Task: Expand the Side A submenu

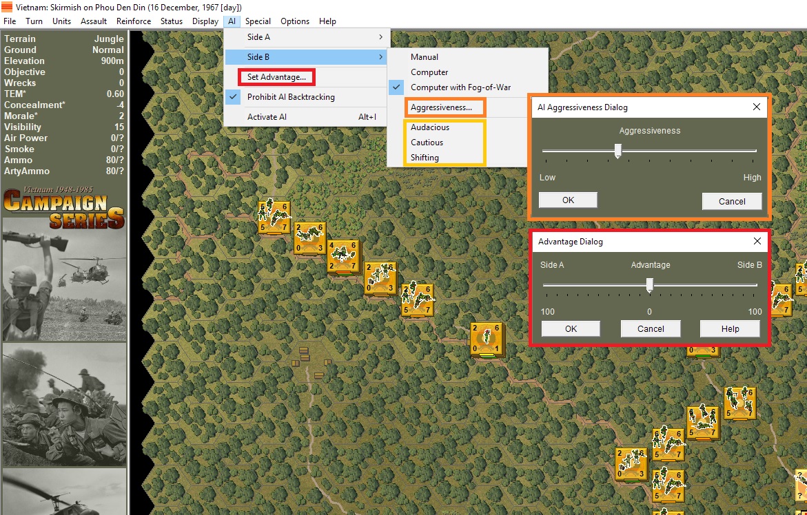Action: tap(306, 37)
